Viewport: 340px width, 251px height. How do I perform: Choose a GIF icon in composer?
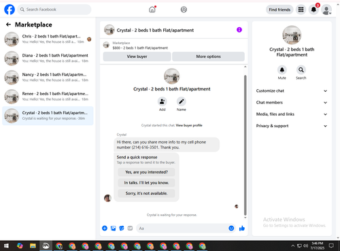tap(130, 229)
